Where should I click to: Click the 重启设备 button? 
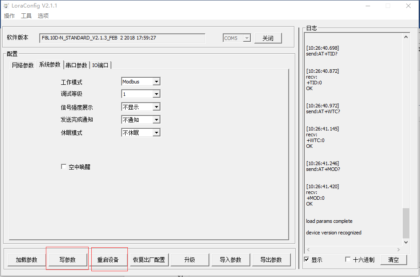click(108, 260)
